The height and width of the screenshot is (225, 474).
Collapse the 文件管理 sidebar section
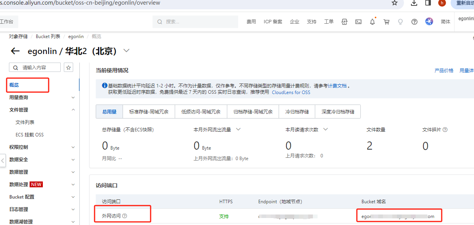coord(73,110)
